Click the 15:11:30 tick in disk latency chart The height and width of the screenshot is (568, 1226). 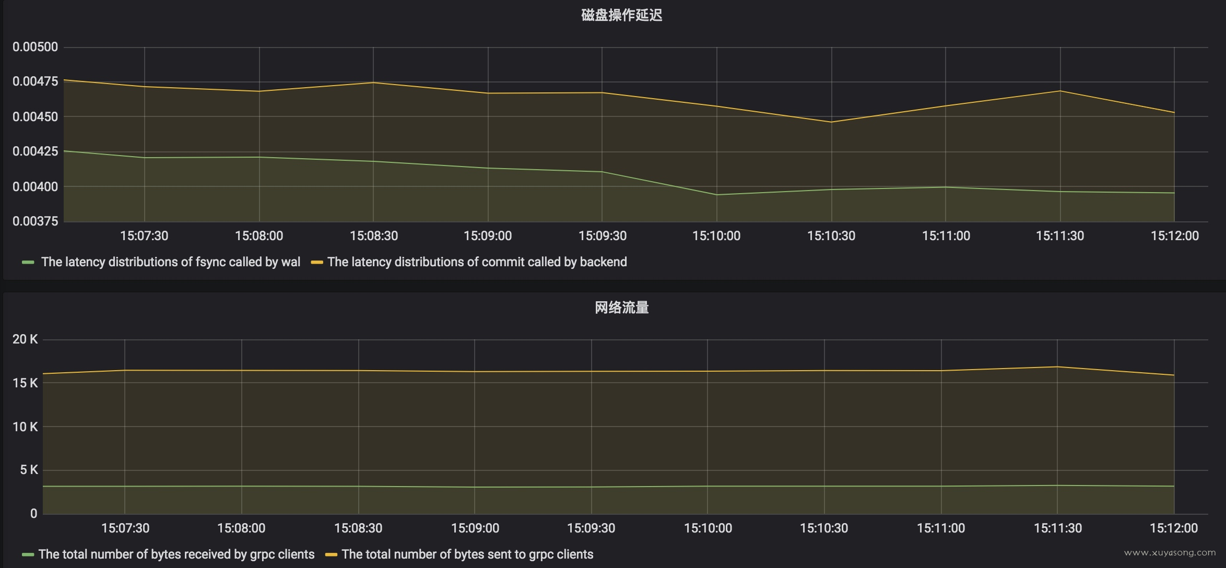point(1060,236)
